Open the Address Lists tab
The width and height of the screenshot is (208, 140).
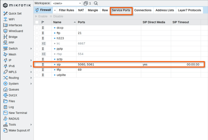(x=165, y=10)
